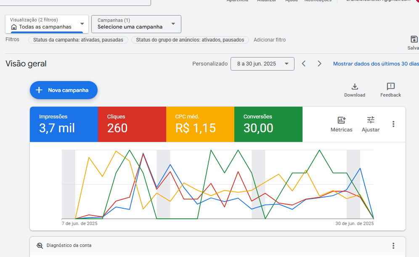Screen dimensions: 419x257
Task: Go to previous date range arrow
Action: click(x=304, y=64)
